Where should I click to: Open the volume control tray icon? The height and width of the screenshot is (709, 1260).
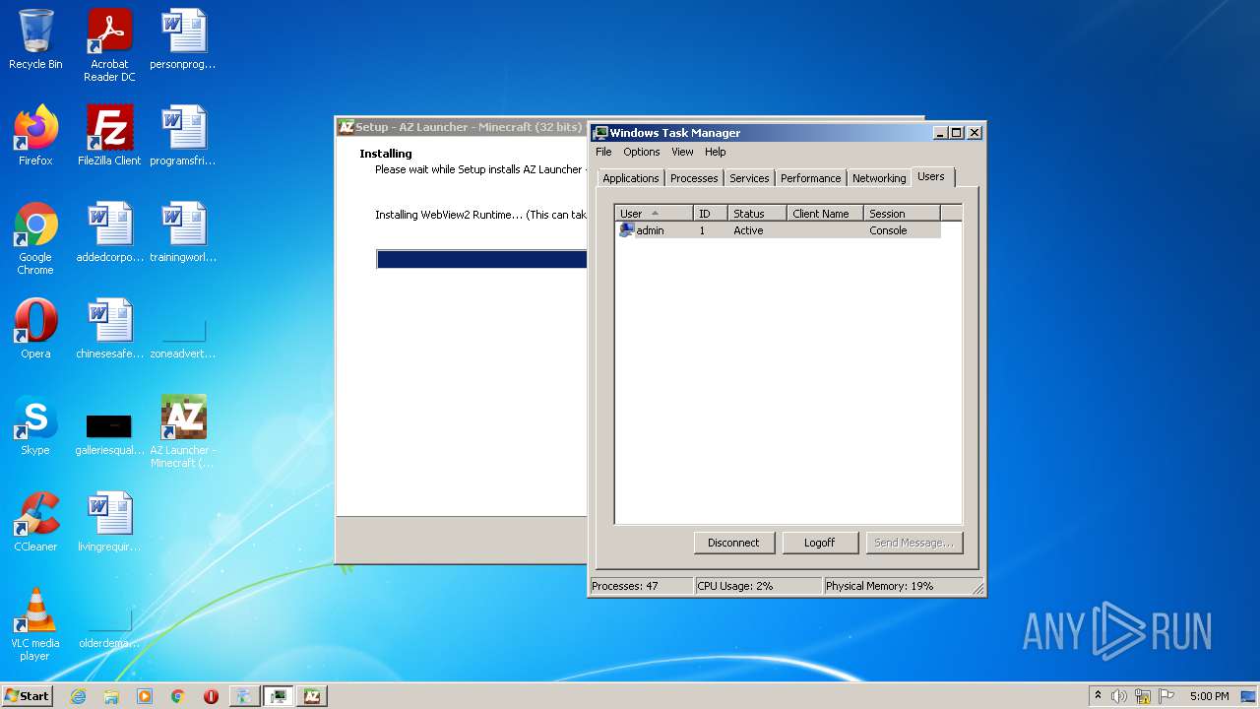(1118, 696)
